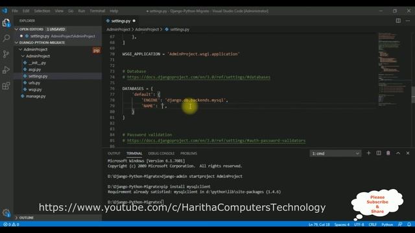Viewport: 415px width, 233px height.
Task: Click the VS Code logo icon
Action: (x=5, y=11)
